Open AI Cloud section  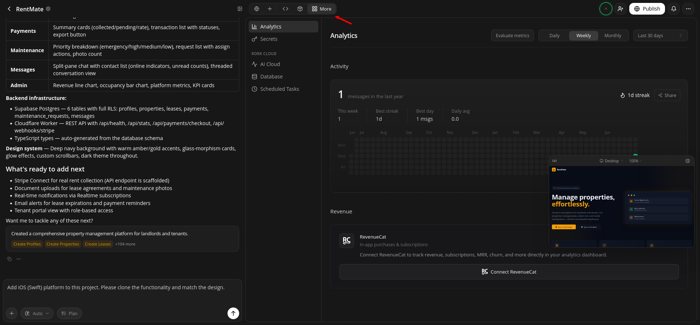coord(283,64)
